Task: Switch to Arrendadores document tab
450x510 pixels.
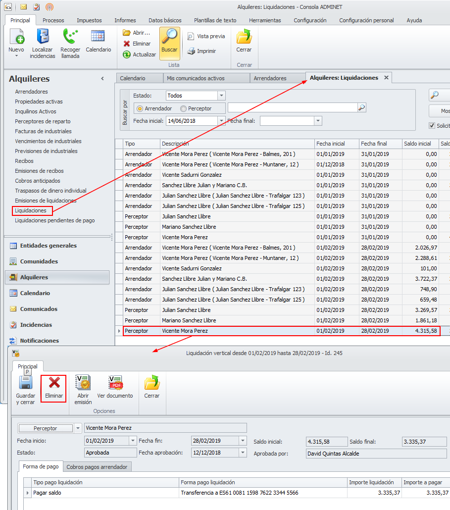Action: point(278,78)
